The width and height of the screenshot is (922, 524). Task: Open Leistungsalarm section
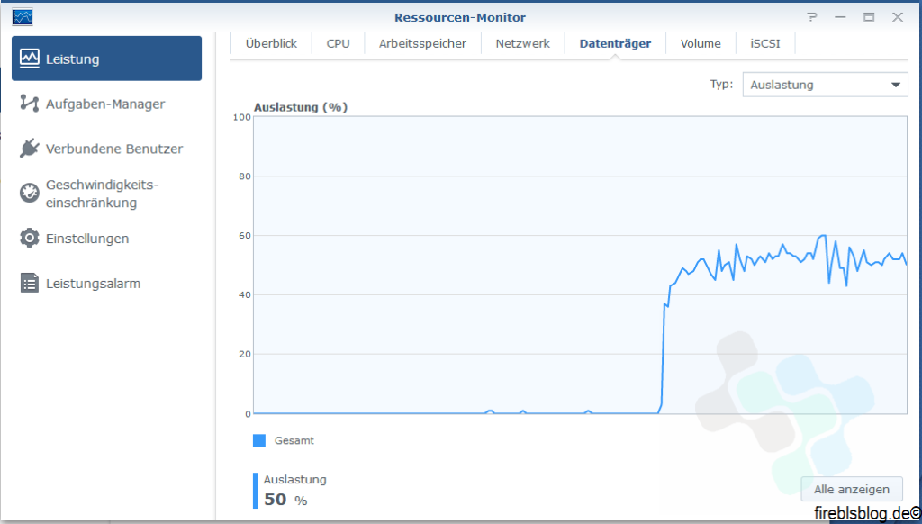click(106, 283)
